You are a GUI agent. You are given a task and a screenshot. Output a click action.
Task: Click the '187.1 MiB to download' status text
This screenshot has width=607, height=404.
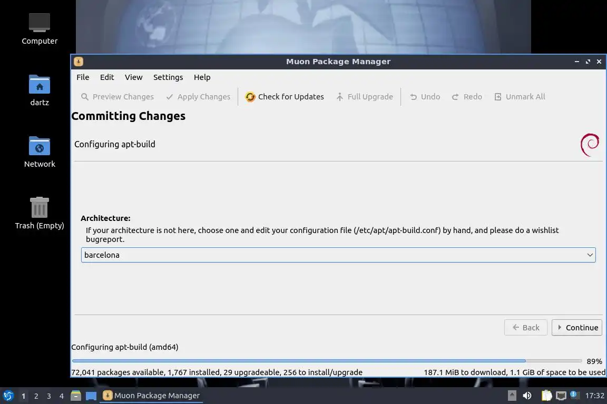465,372
